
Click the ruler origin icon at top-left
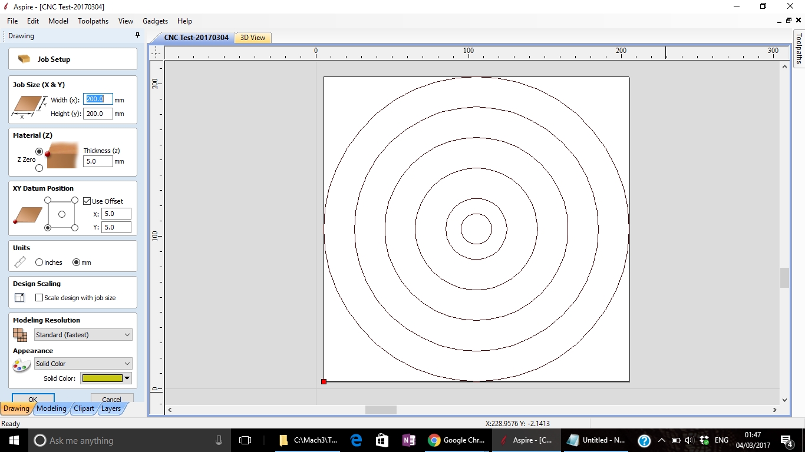pos(156,53)
